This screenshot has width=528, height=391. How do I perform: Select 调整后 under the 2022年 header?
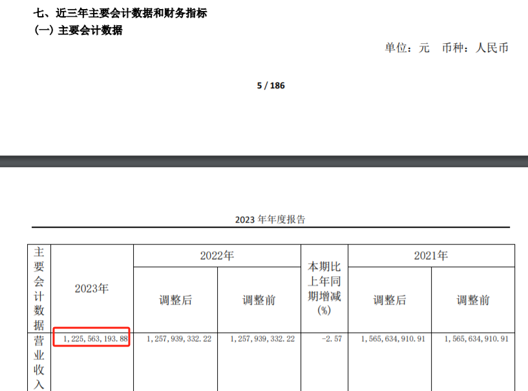pyautogui.click(x=175, y=300)
